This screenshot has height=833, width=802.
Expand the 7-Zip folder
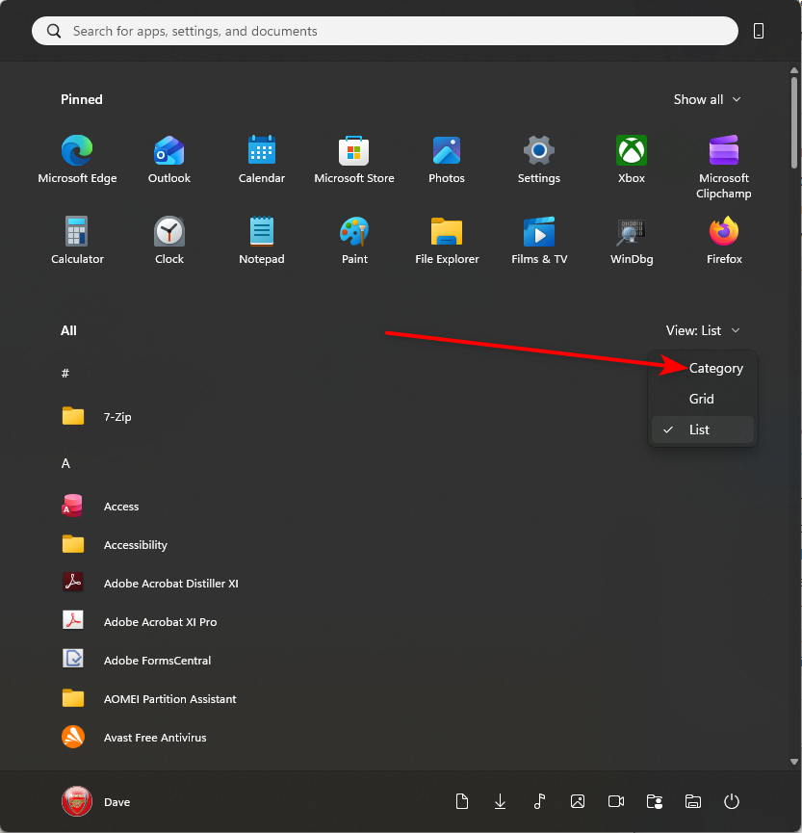tap(96, 416)
